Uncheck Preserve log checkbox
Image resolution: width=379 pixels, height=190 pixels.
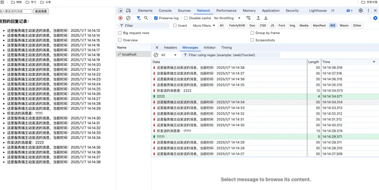(x=156, y=18)
